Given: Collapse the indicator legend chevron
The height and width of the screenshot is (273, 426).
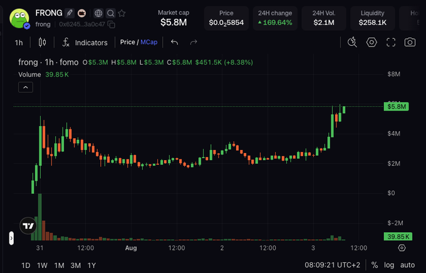Looking at the screenshot, I should tap(26, 87).
